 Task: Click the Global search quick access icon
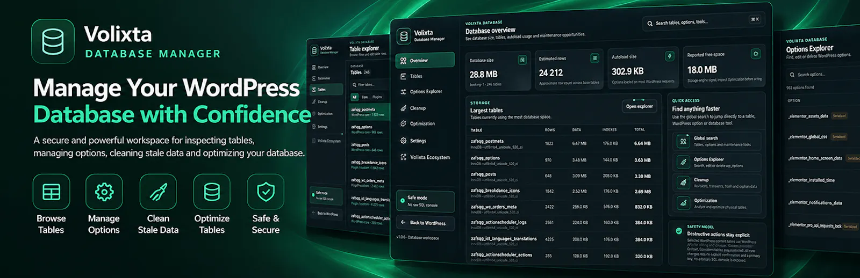tap(683, 142)
